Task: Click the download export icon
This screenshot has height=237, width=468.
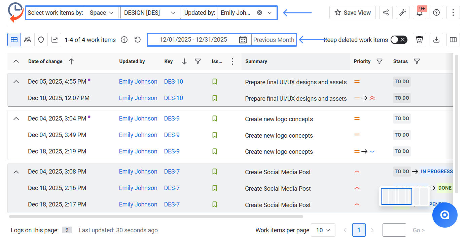Action: 436,40
